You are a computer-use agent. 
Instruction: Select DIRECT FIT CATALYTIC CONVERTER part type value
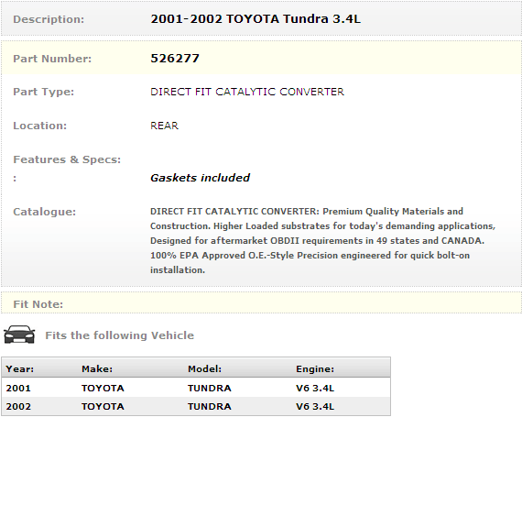[247, 92]
